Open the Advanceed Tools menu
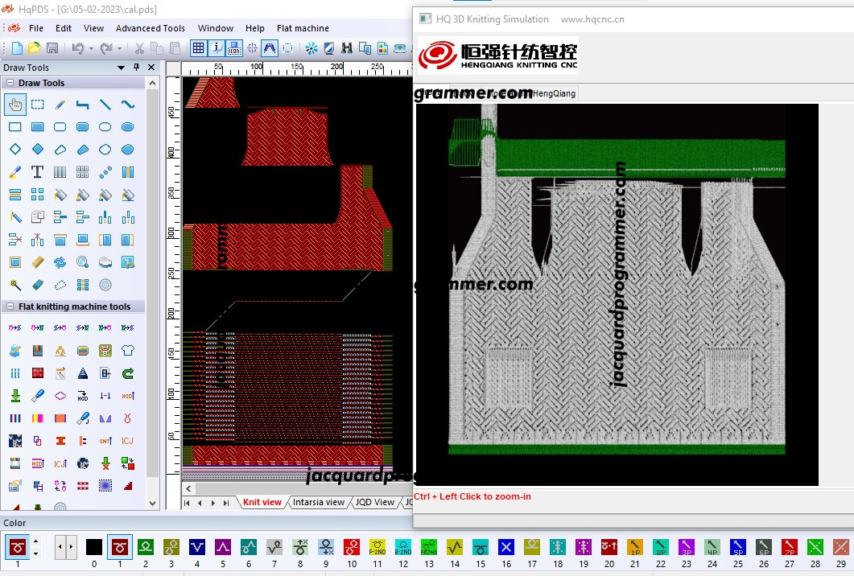 pos(151,28)
